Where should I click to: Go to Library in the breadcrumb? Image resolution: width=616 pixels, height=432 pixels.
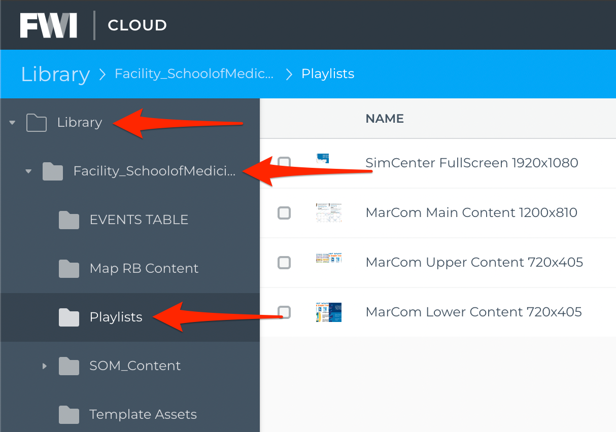click(x=55, y=74)
